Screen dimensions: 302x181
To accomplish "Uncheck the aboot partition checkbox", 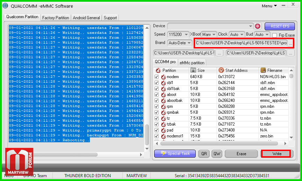I will pyautogui.click(x=157, y=95).
